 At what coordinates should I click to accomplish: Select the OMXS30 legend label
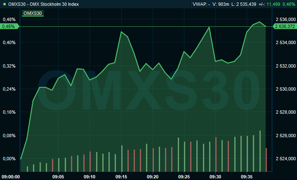click(x=33, y=13)
